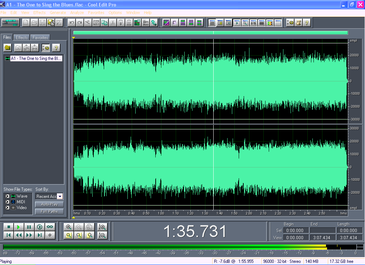Screen dimensions: 365x265
Task: Stop playback with the Stop button
Action: click(9, 227)
